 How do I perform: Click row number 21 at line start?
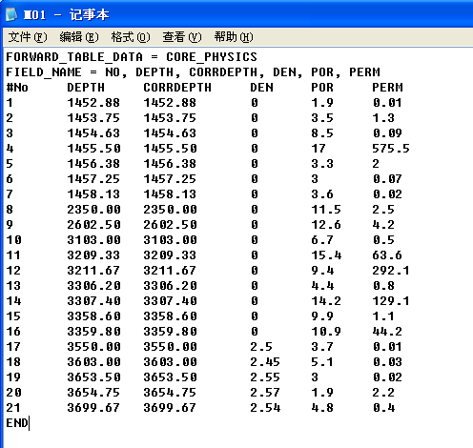(13, 408)
